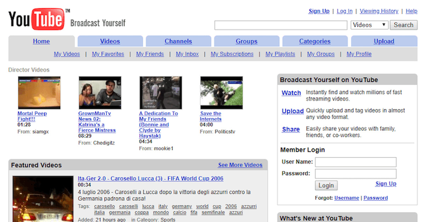Open the Save the Internets thumbnail
Screen dimensions: 425x222
coord(221,93)
